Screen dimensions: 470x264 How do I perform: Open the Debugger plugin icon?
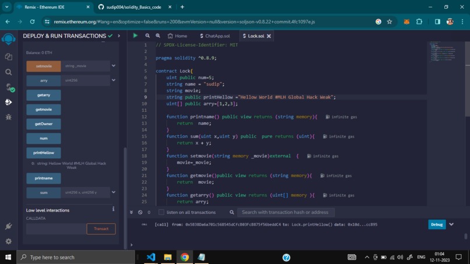click(x=8, y=117)
